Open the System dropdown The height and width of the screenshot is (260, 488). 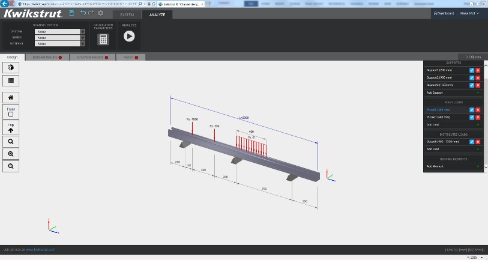[59, 31]
